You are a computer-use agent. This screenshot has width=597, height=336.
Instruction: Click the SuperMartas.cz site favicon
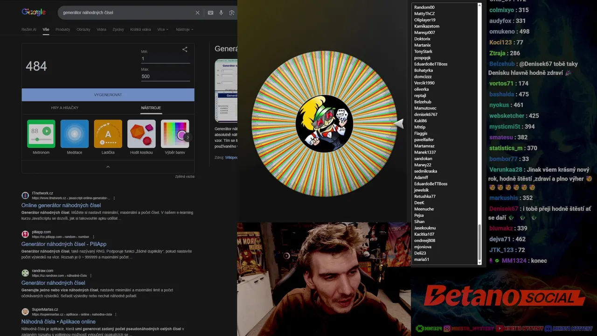click(25, 311)
